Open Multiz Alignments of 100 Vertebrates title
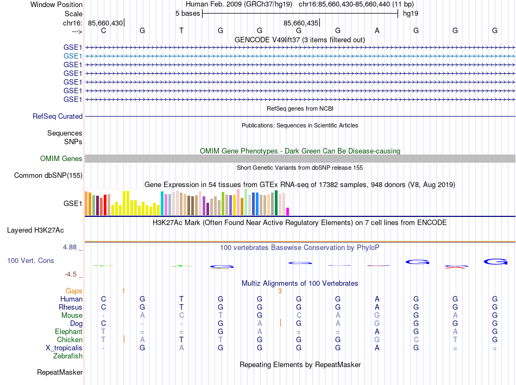This screenshot has height=385, width=516. point(300,283)
